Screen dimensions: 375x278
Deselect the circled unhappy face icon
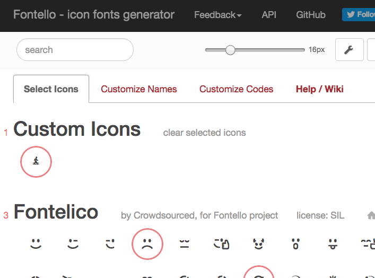click(x=147, y=244)
